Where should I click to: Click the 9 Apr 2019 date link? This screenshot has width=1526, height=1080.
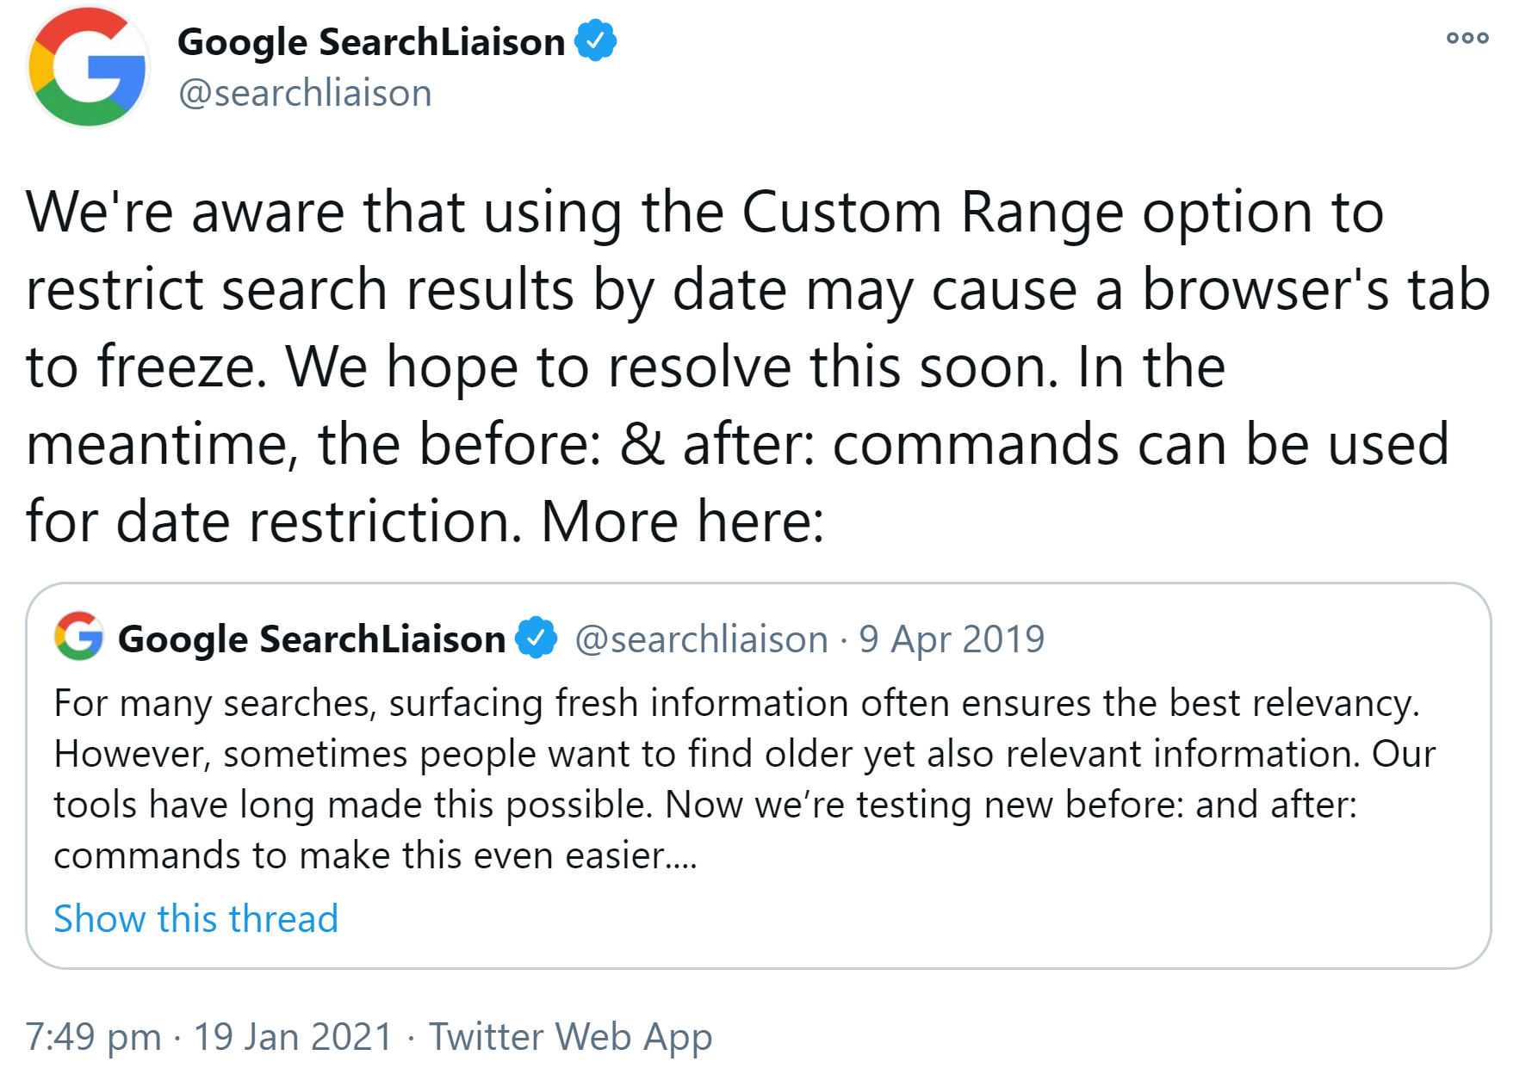(x=952, y=638)
